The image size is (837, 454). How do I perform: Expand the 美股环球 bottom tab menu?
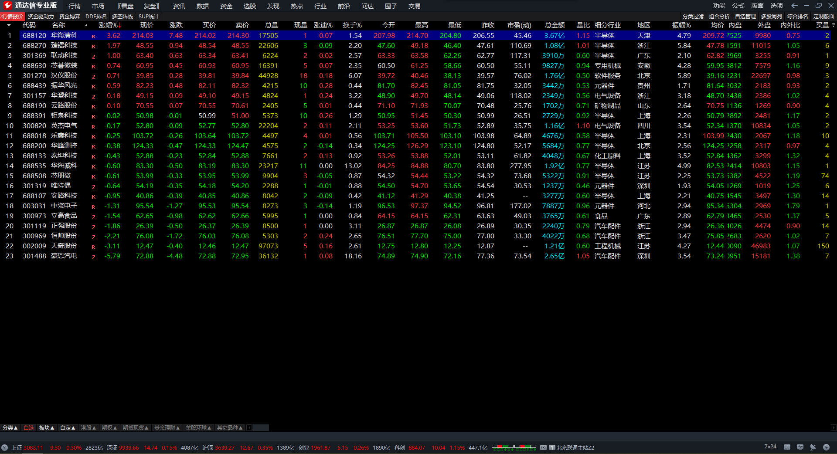198,428
